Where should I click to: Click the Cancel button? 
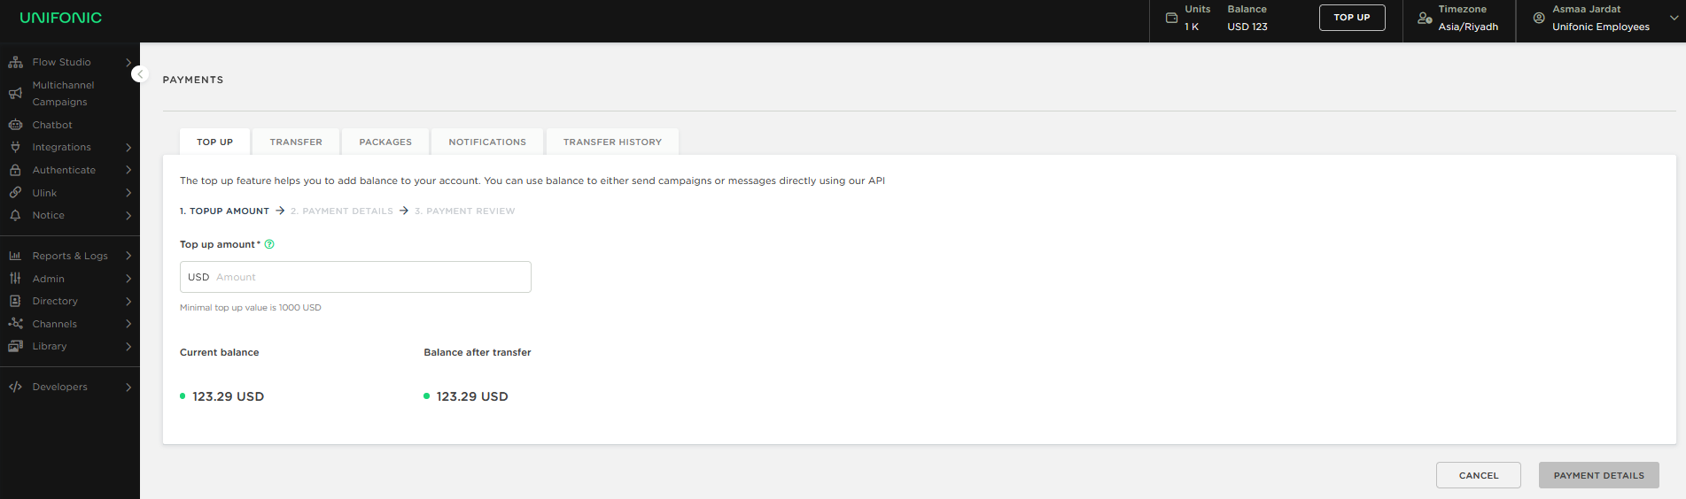(1479, 475)
